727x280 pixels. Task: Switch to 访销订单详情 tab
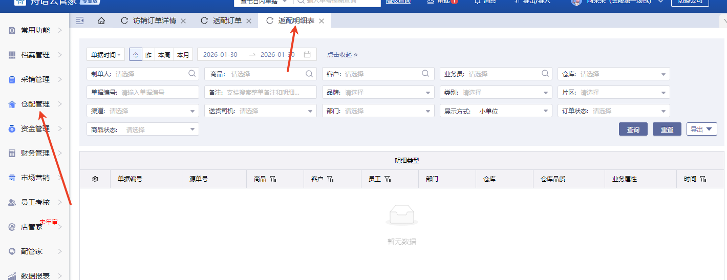[154, 21]
